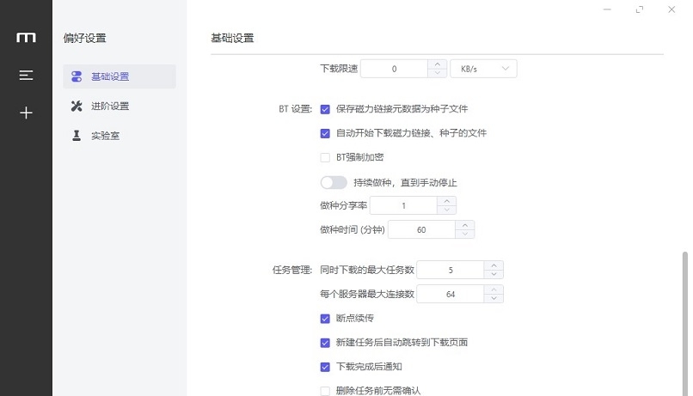Viewport: 693px width, 396px height.
Task: Click the 进阶设置 wrench icon
Action: (x=76, y=106)
